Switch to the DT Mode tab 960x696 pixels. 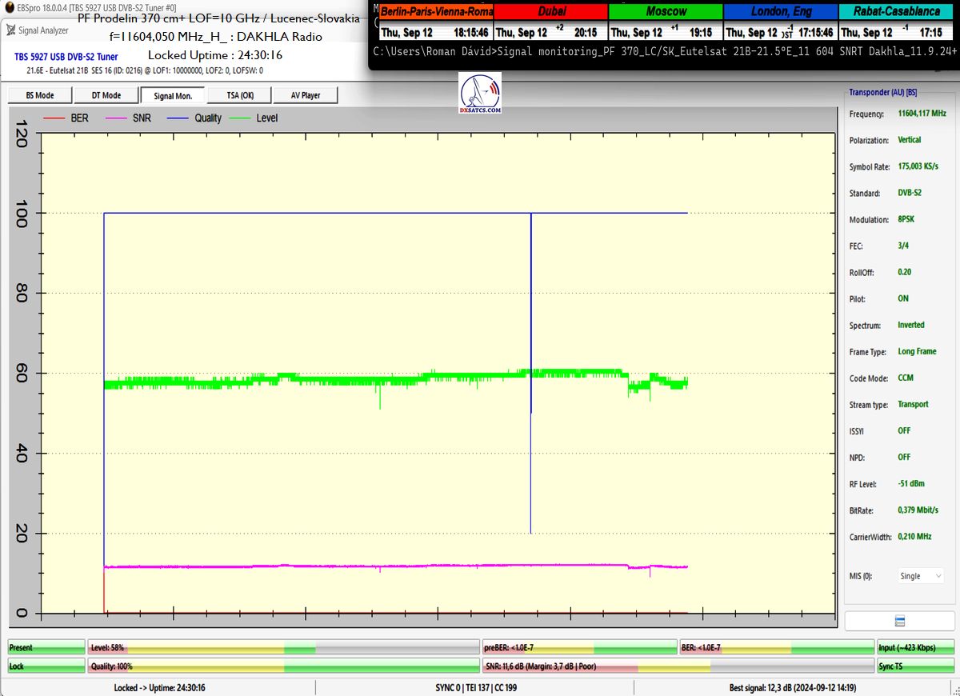click(106, 95)
